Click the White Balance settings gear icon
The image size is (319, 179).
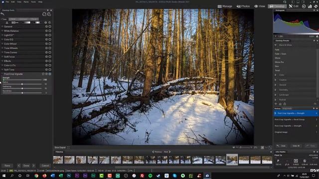pyautogui.click(x=46, y=31)
